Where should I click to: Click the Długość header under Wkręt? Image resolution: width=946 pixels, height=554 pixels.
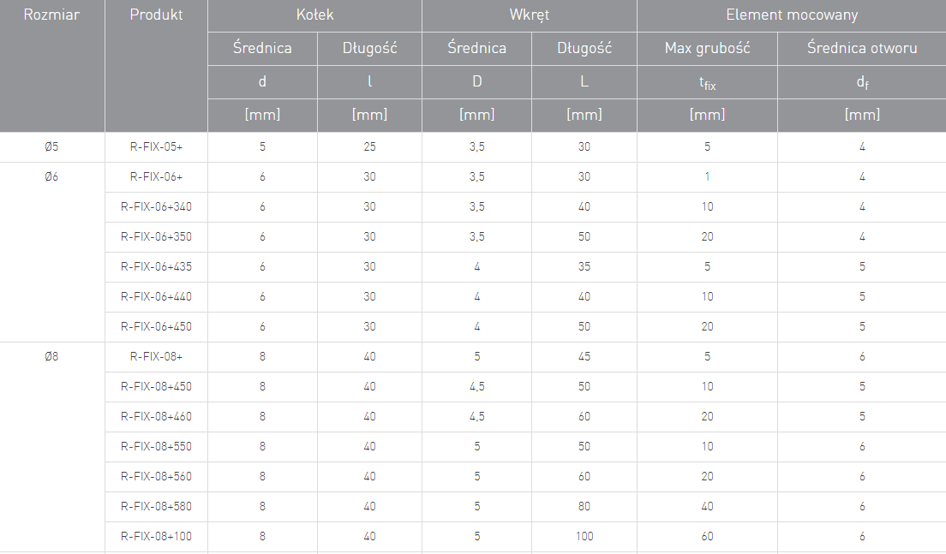[584, 48]
